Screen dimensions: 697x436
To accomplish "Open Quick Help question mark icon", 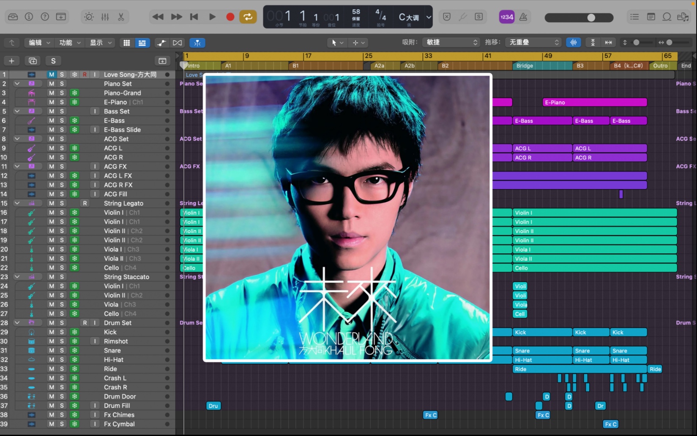I will (x=45, y=17).
